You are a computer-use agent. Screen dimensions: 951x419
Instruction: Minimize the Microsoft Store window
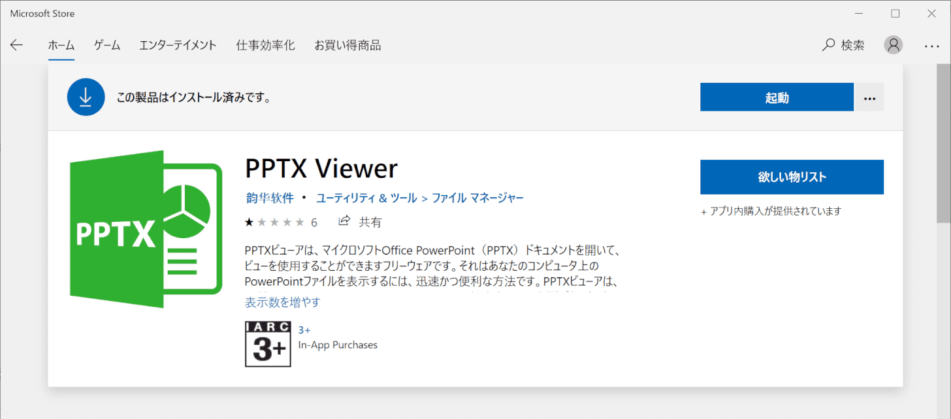860,13
